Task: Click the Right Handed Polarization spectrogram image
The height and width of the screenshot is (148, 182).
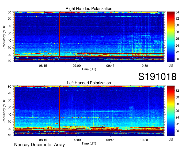Action: click(89, 37)
